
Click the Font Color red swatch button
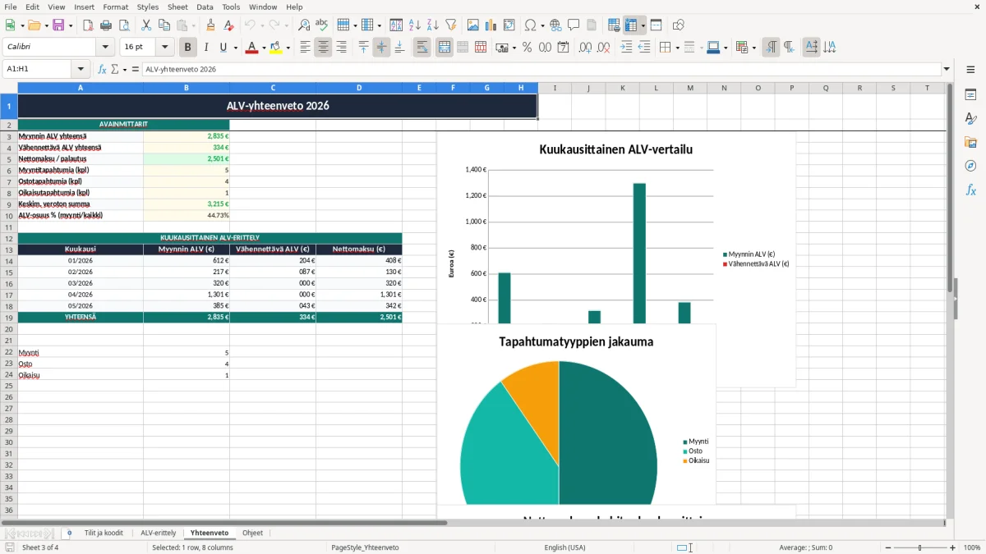tap(251, 48)
